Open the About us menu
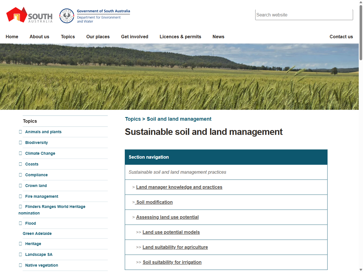Screen dimensions: 363x272 (x=39, y=37)
